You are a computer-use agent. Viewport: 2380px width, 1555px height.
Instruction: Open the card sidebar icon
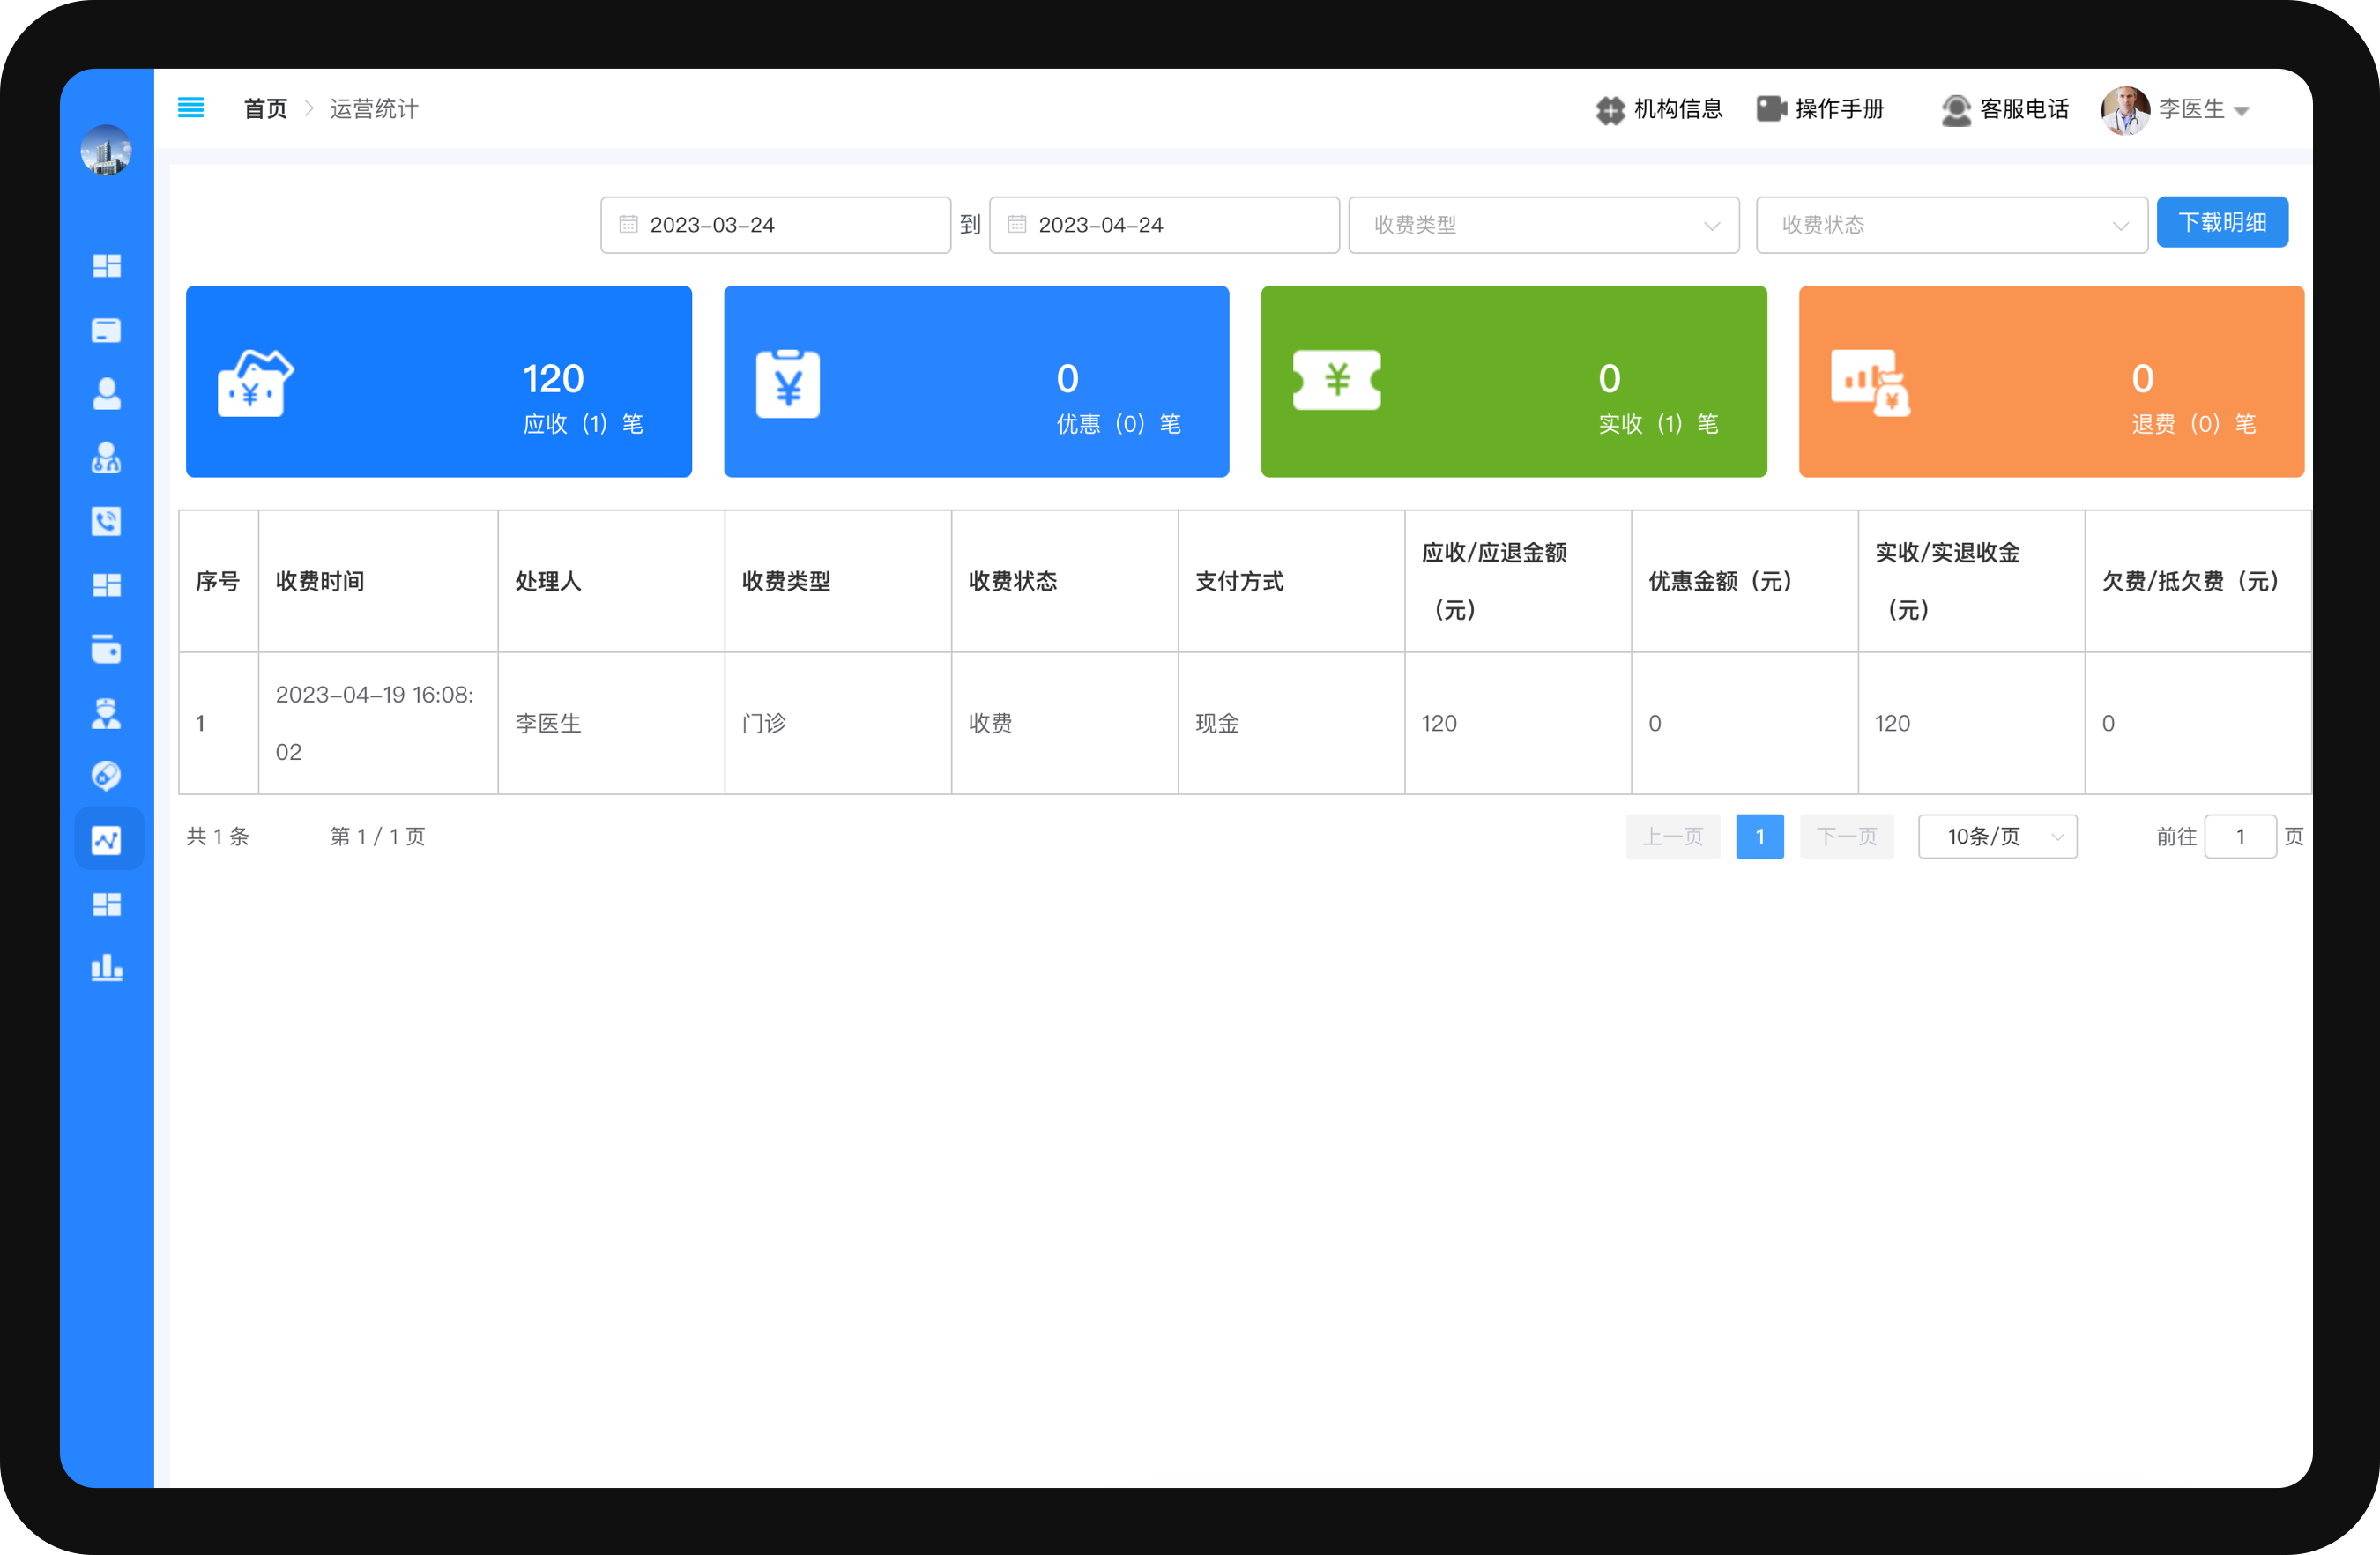coord(106,330)
